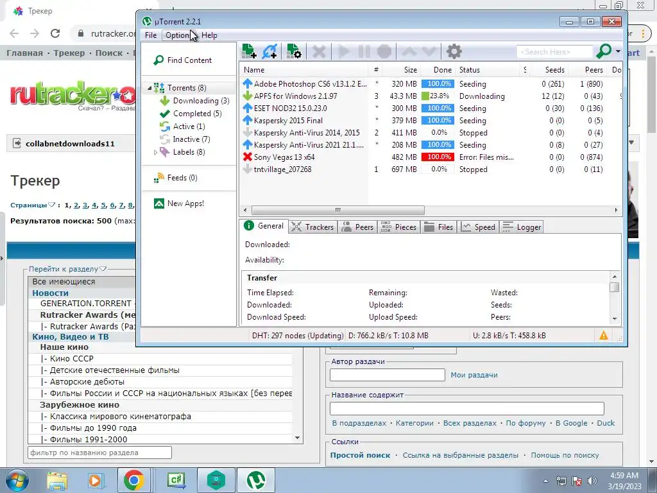The image size is (657, 493).
Task: Switch to the Pieces tab
Action: pyautogui.click(x=399, y=227)
